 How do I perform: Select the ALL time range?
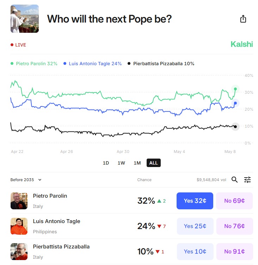point(154,163)
